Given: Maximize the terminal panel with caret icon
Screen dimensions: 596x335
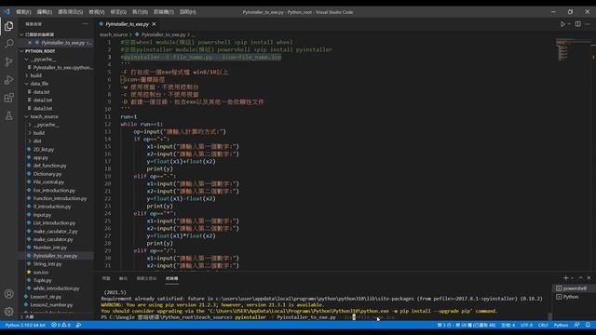Looking at the screenshot, I should (x=580, y=278).
